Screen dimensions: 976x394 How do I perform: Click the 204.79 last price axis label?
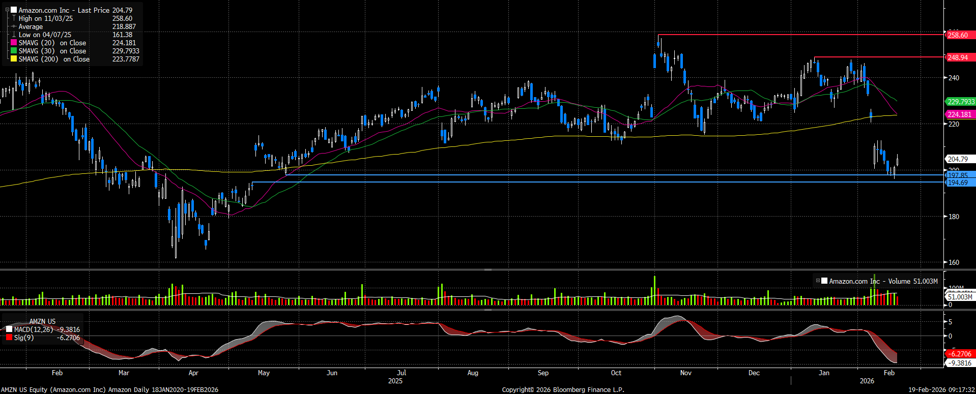pos(958,159)
